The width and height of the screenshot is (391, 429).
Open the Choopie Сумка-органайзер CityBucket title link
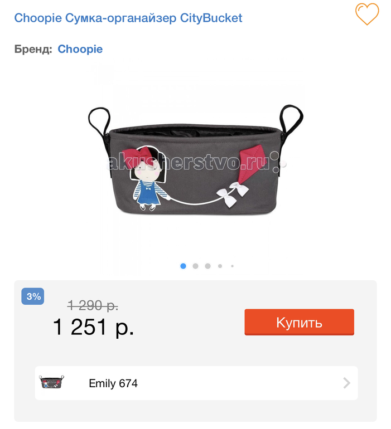pos(128,18)
